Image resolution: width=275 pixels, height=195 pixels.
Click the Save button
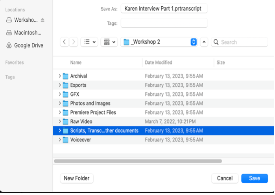pos(255,178)
